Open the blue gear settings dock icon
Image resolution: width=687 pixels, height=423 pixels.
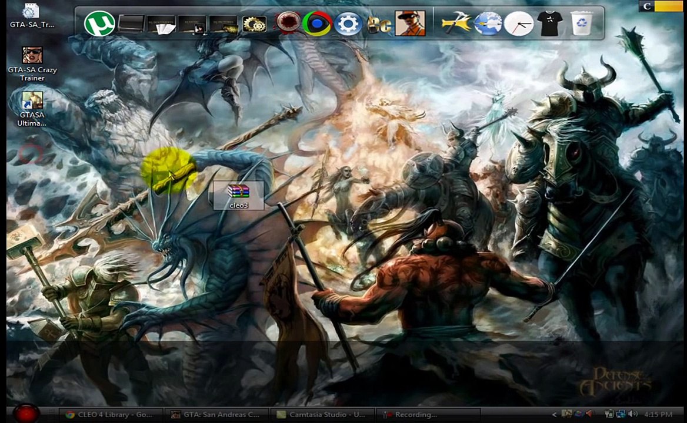point(348,23)
